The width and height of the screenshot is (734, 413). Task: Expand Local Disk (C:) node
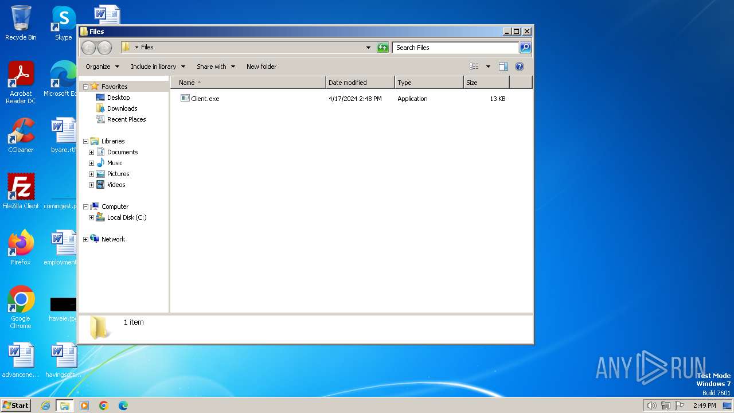(91, 217)
